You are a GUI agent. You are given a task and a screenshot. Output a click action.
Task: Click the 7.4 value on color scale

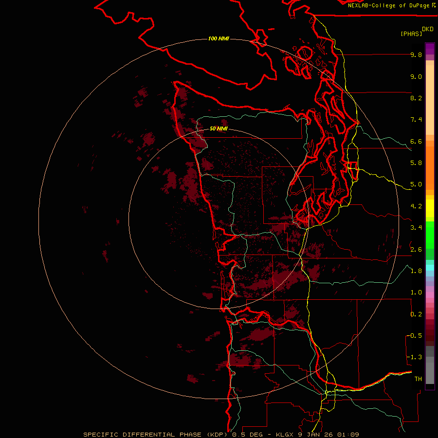pos(416,120)
